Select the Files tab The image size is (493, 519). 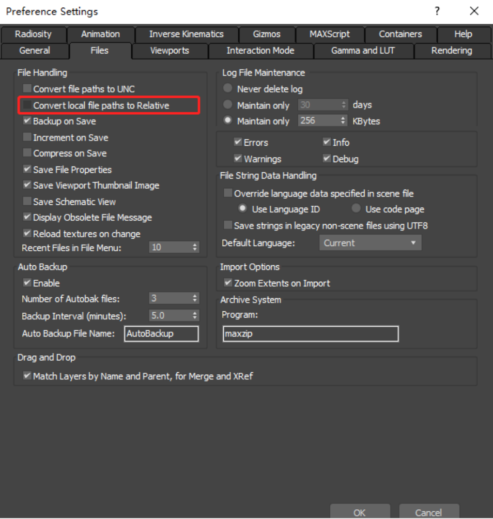tap(100, 51)
